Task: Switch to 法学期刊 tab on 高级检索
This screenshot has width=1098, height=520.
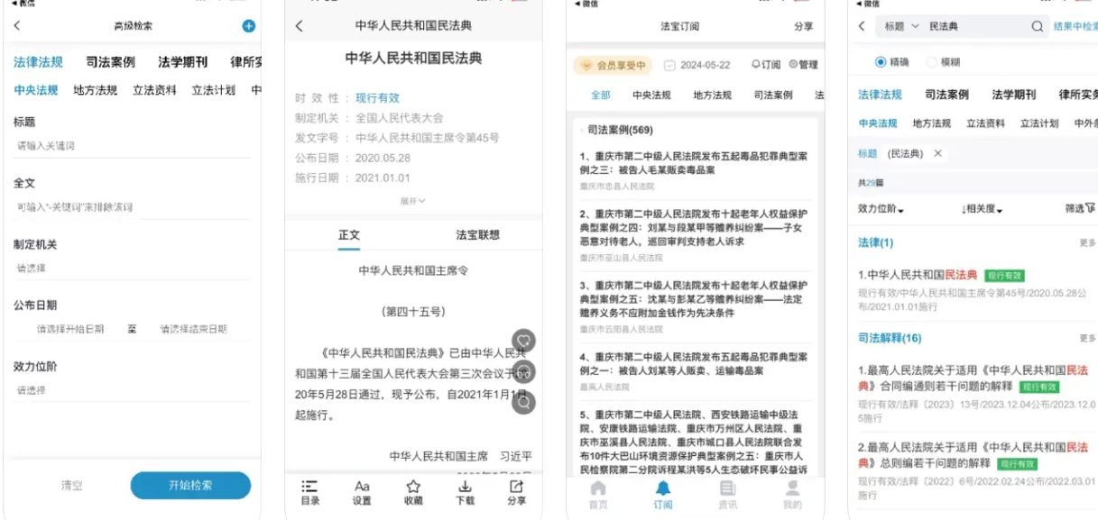Action: click(183, 62)
